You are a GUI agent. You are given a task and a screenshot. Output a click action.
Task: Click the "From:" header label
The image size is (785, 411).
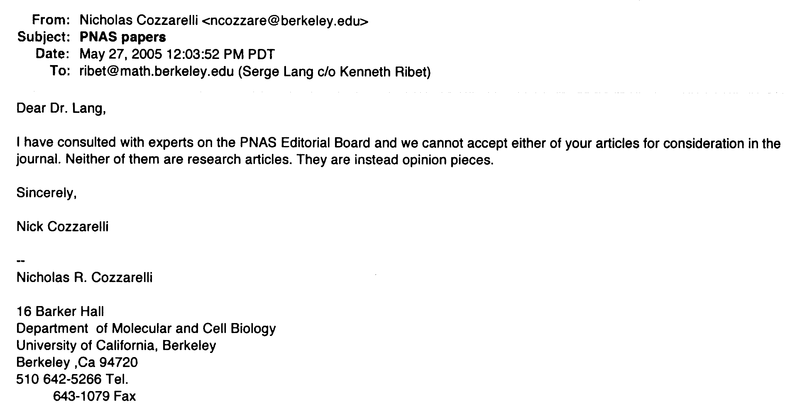pos(51,20)
